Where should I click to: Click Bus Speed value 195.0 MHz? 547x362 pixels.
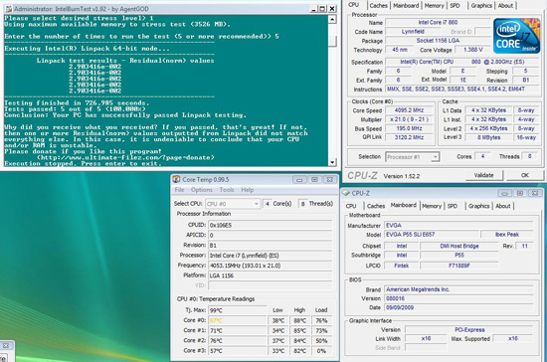point(409,128)
